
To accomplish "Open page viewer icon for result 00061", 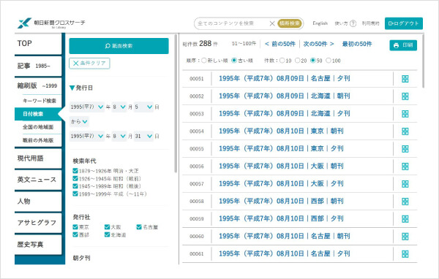I will pyautogui.click(x=405, y=254).
